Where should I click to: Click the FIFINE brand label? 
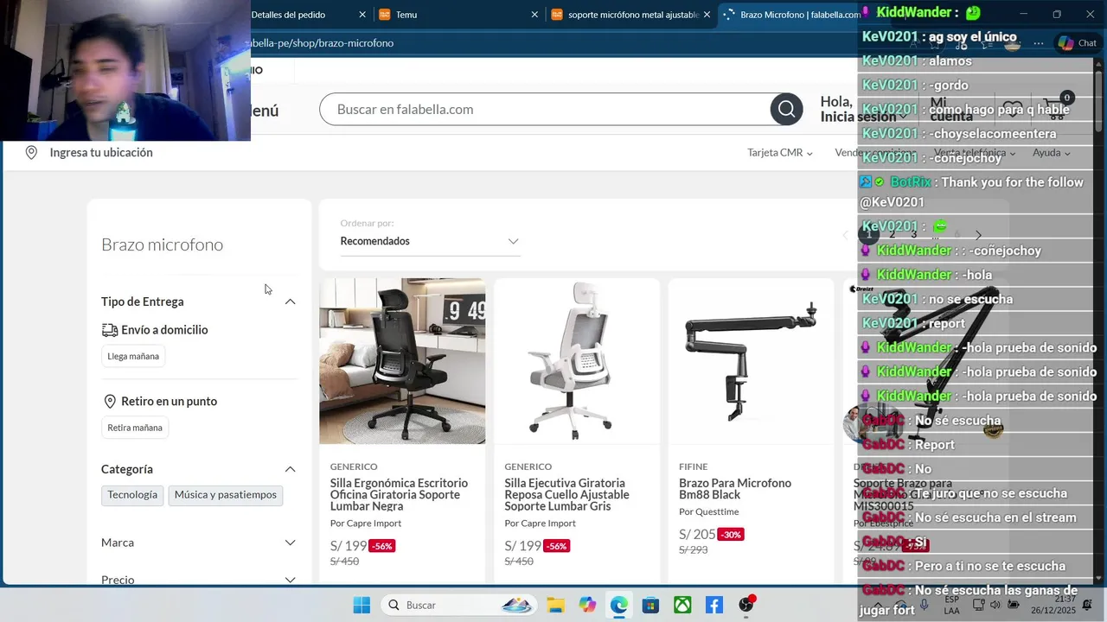click(x=694, y=467)
